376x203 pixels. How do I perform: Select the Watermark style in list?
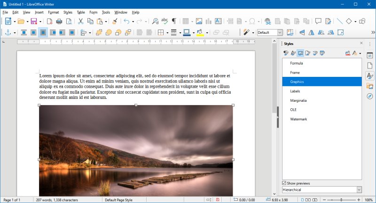(298, 119)
